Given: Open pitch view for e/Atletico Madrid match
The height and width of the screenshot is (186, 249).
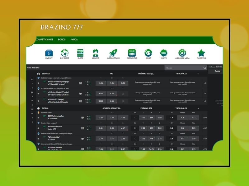Looking at the screenshot, I should (x=81, y=94).
